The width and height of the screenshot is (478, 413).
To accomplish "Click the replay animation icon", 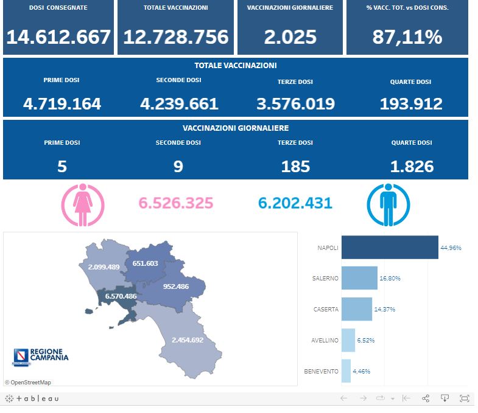I will point(381,398).
